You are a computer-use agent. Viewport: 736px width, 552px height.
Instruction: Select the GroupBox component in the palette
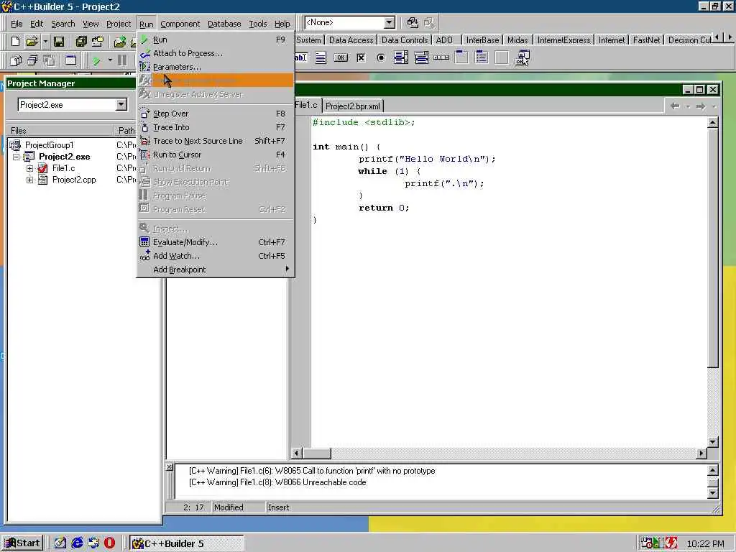click(x=461, y=57)
